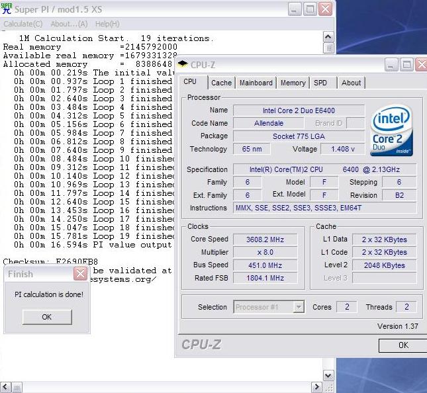Screen dimensions: 427x393
Task: Click the Level 2 cache value 2048 KBytes
Action: [384, 265]
